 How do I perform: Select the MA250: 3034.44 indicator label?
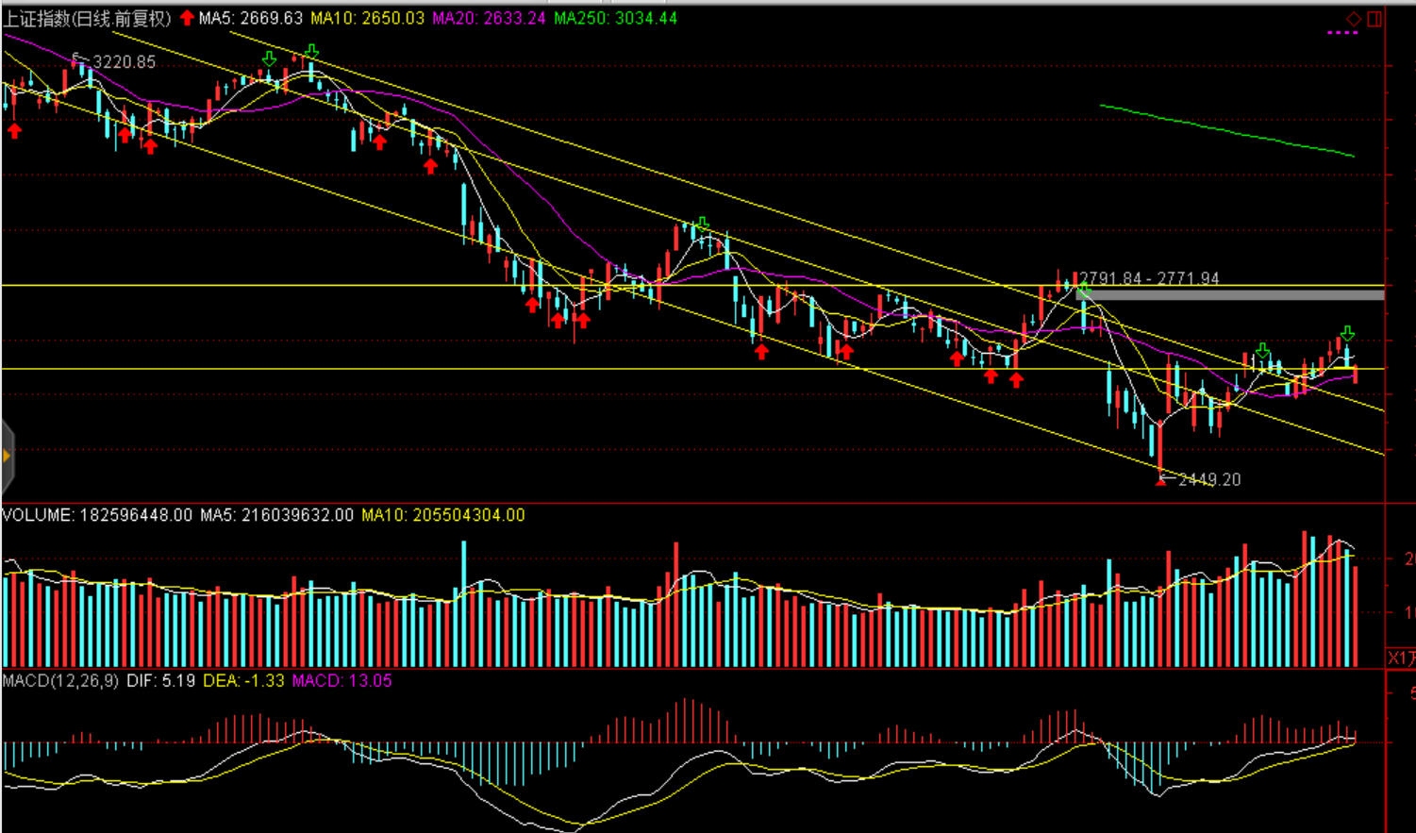click(615, 18)
